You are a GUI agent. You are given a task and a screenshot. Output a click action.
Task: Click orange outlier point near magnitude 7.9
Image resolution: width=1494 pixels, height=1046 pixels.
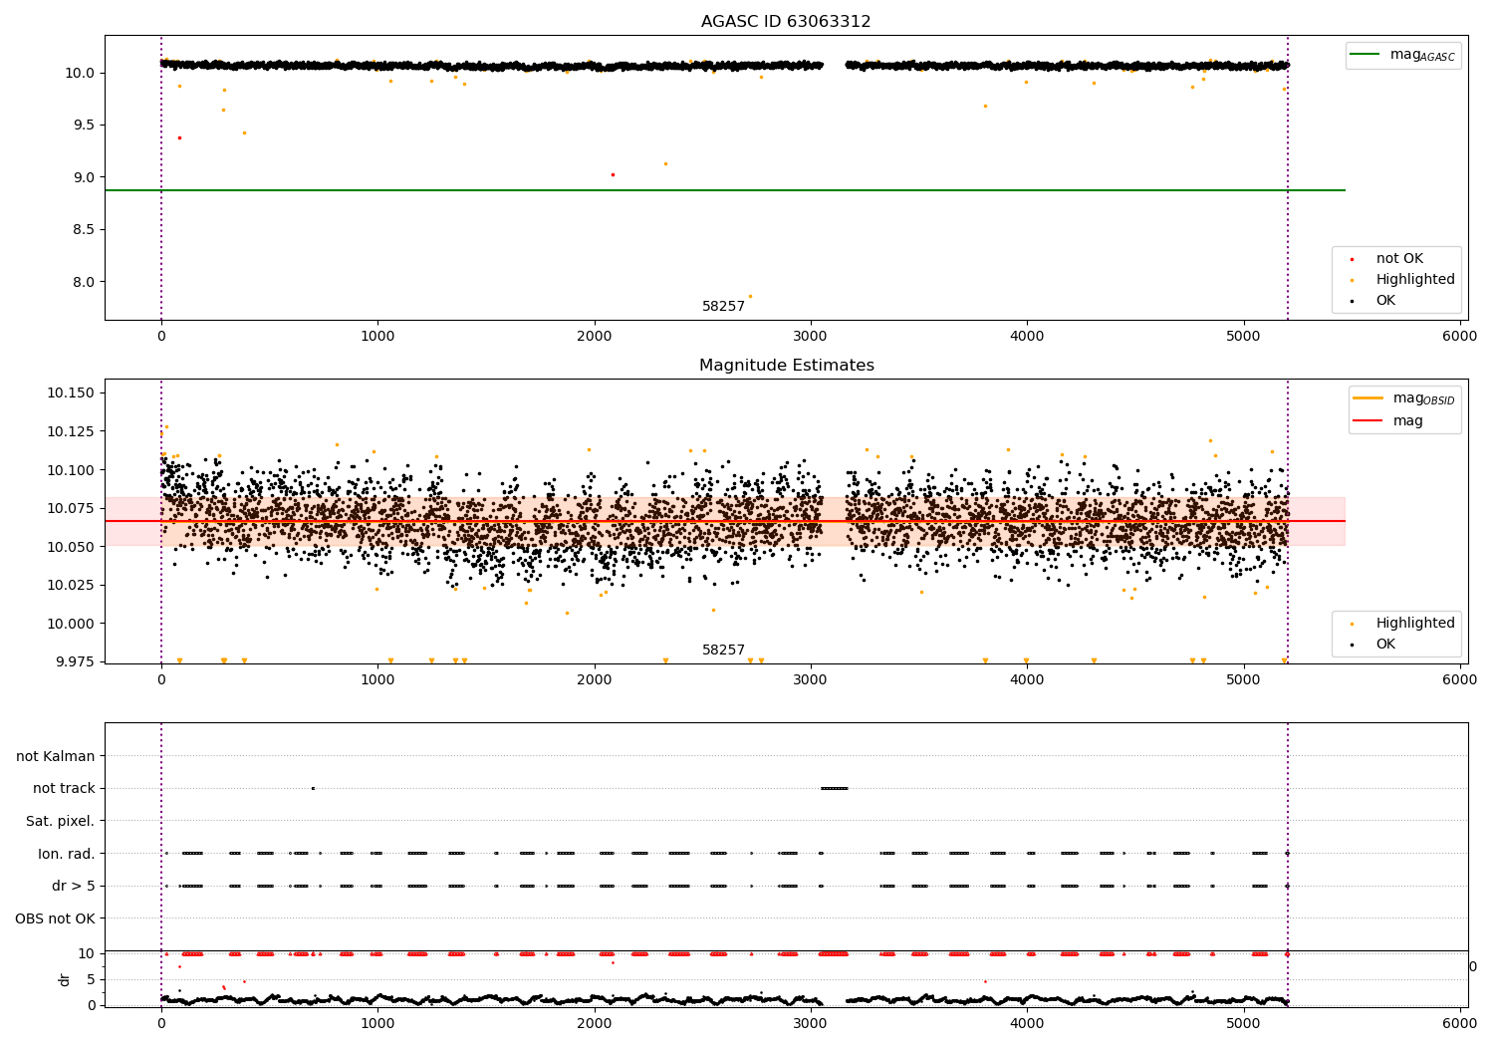(750, 296)
